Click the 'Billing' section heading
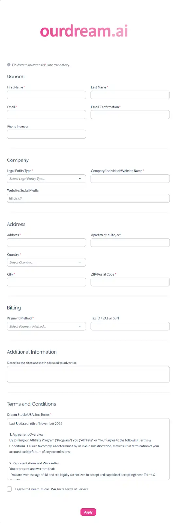Image resolution: width=175 pixels, height=523 pixels. point(14,308)
